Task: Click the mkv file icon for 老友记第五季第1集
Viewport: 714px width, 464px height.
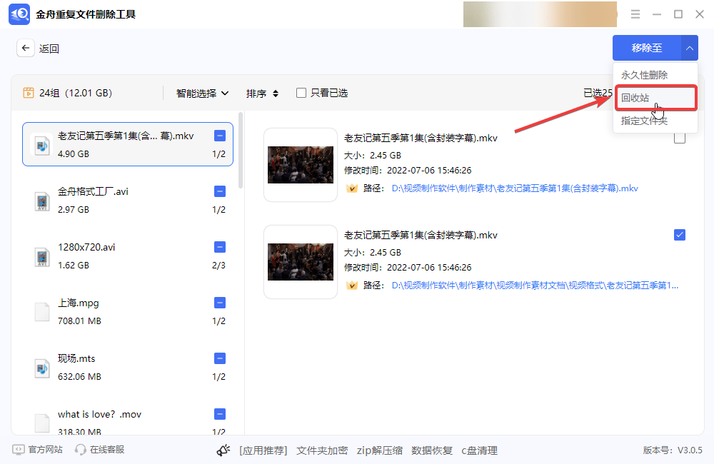Action: coord(42,145)
